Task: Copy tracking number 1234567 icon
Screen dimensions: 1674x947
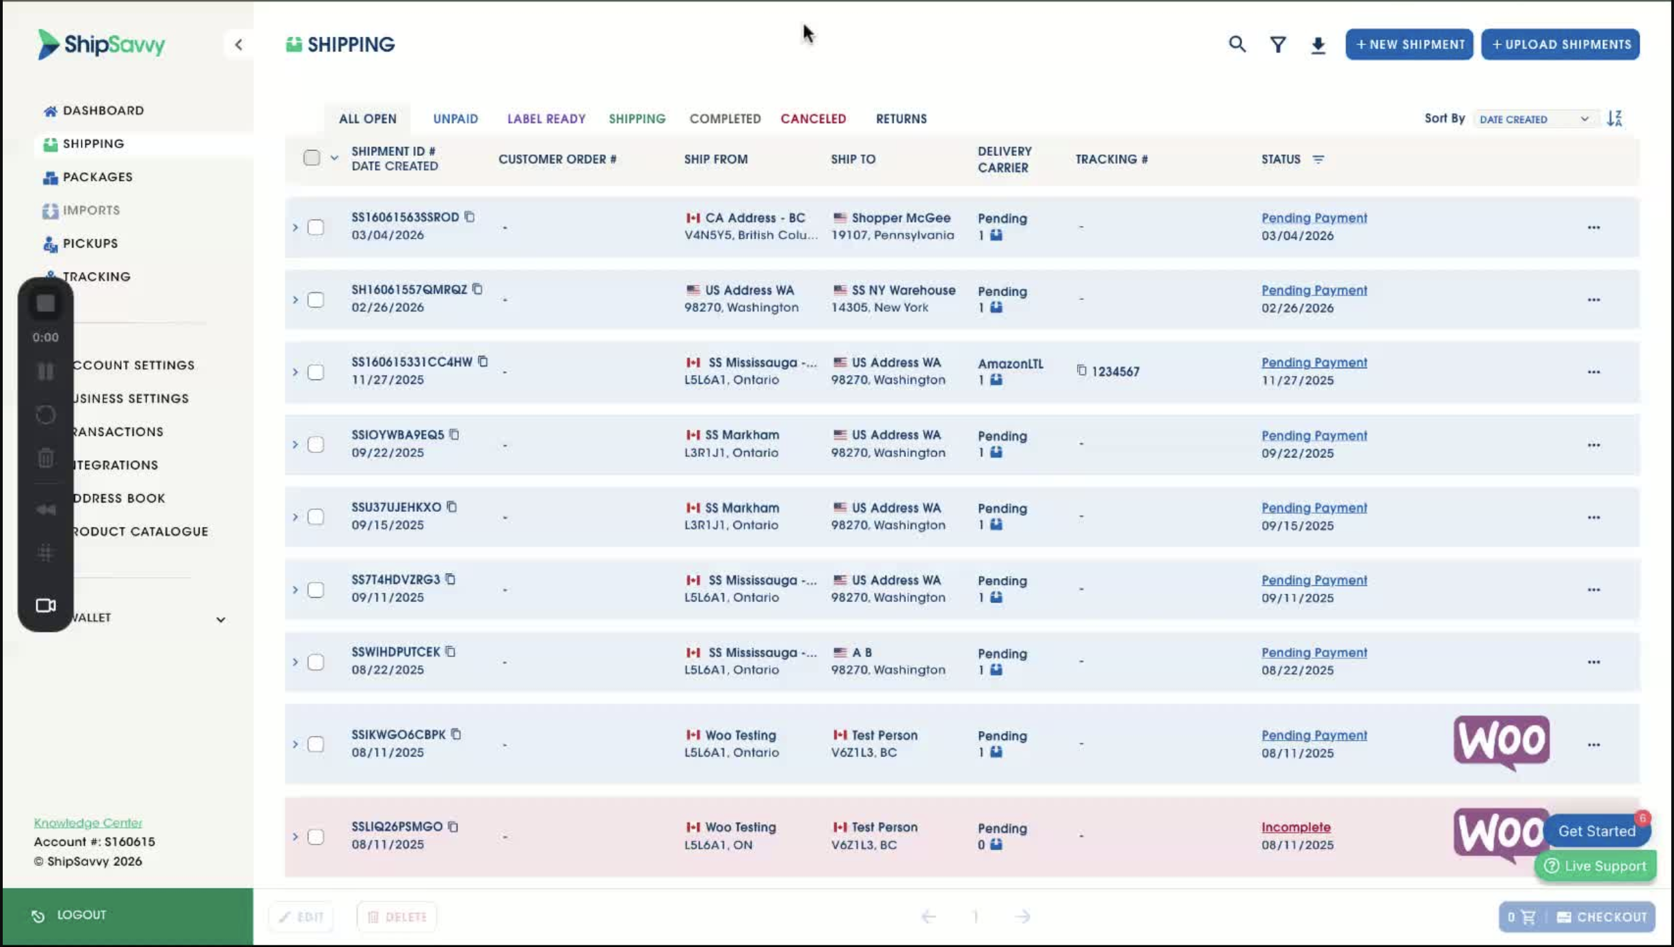Action: point(1081,370)
